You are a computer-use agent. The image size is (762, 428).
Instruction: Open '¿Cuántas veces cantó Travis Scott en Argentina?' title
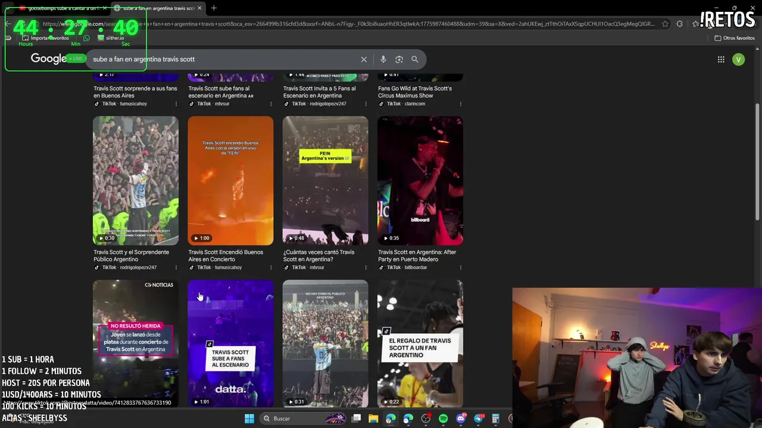click(x=318, y=256)
